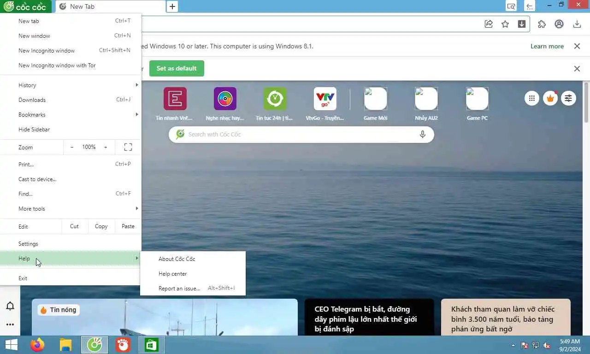Select the New Tab browser tab
This screenshot has width=590, height=354.
click(x=110, y=6)
